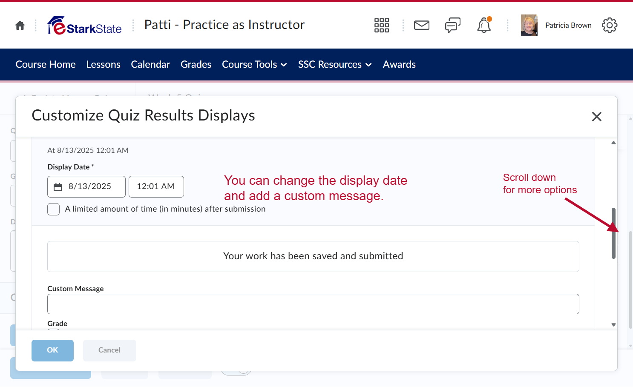Open the Lessons nav item
Image resolution: width=633 pixels, height=387 pixels.
coord(104,65)
